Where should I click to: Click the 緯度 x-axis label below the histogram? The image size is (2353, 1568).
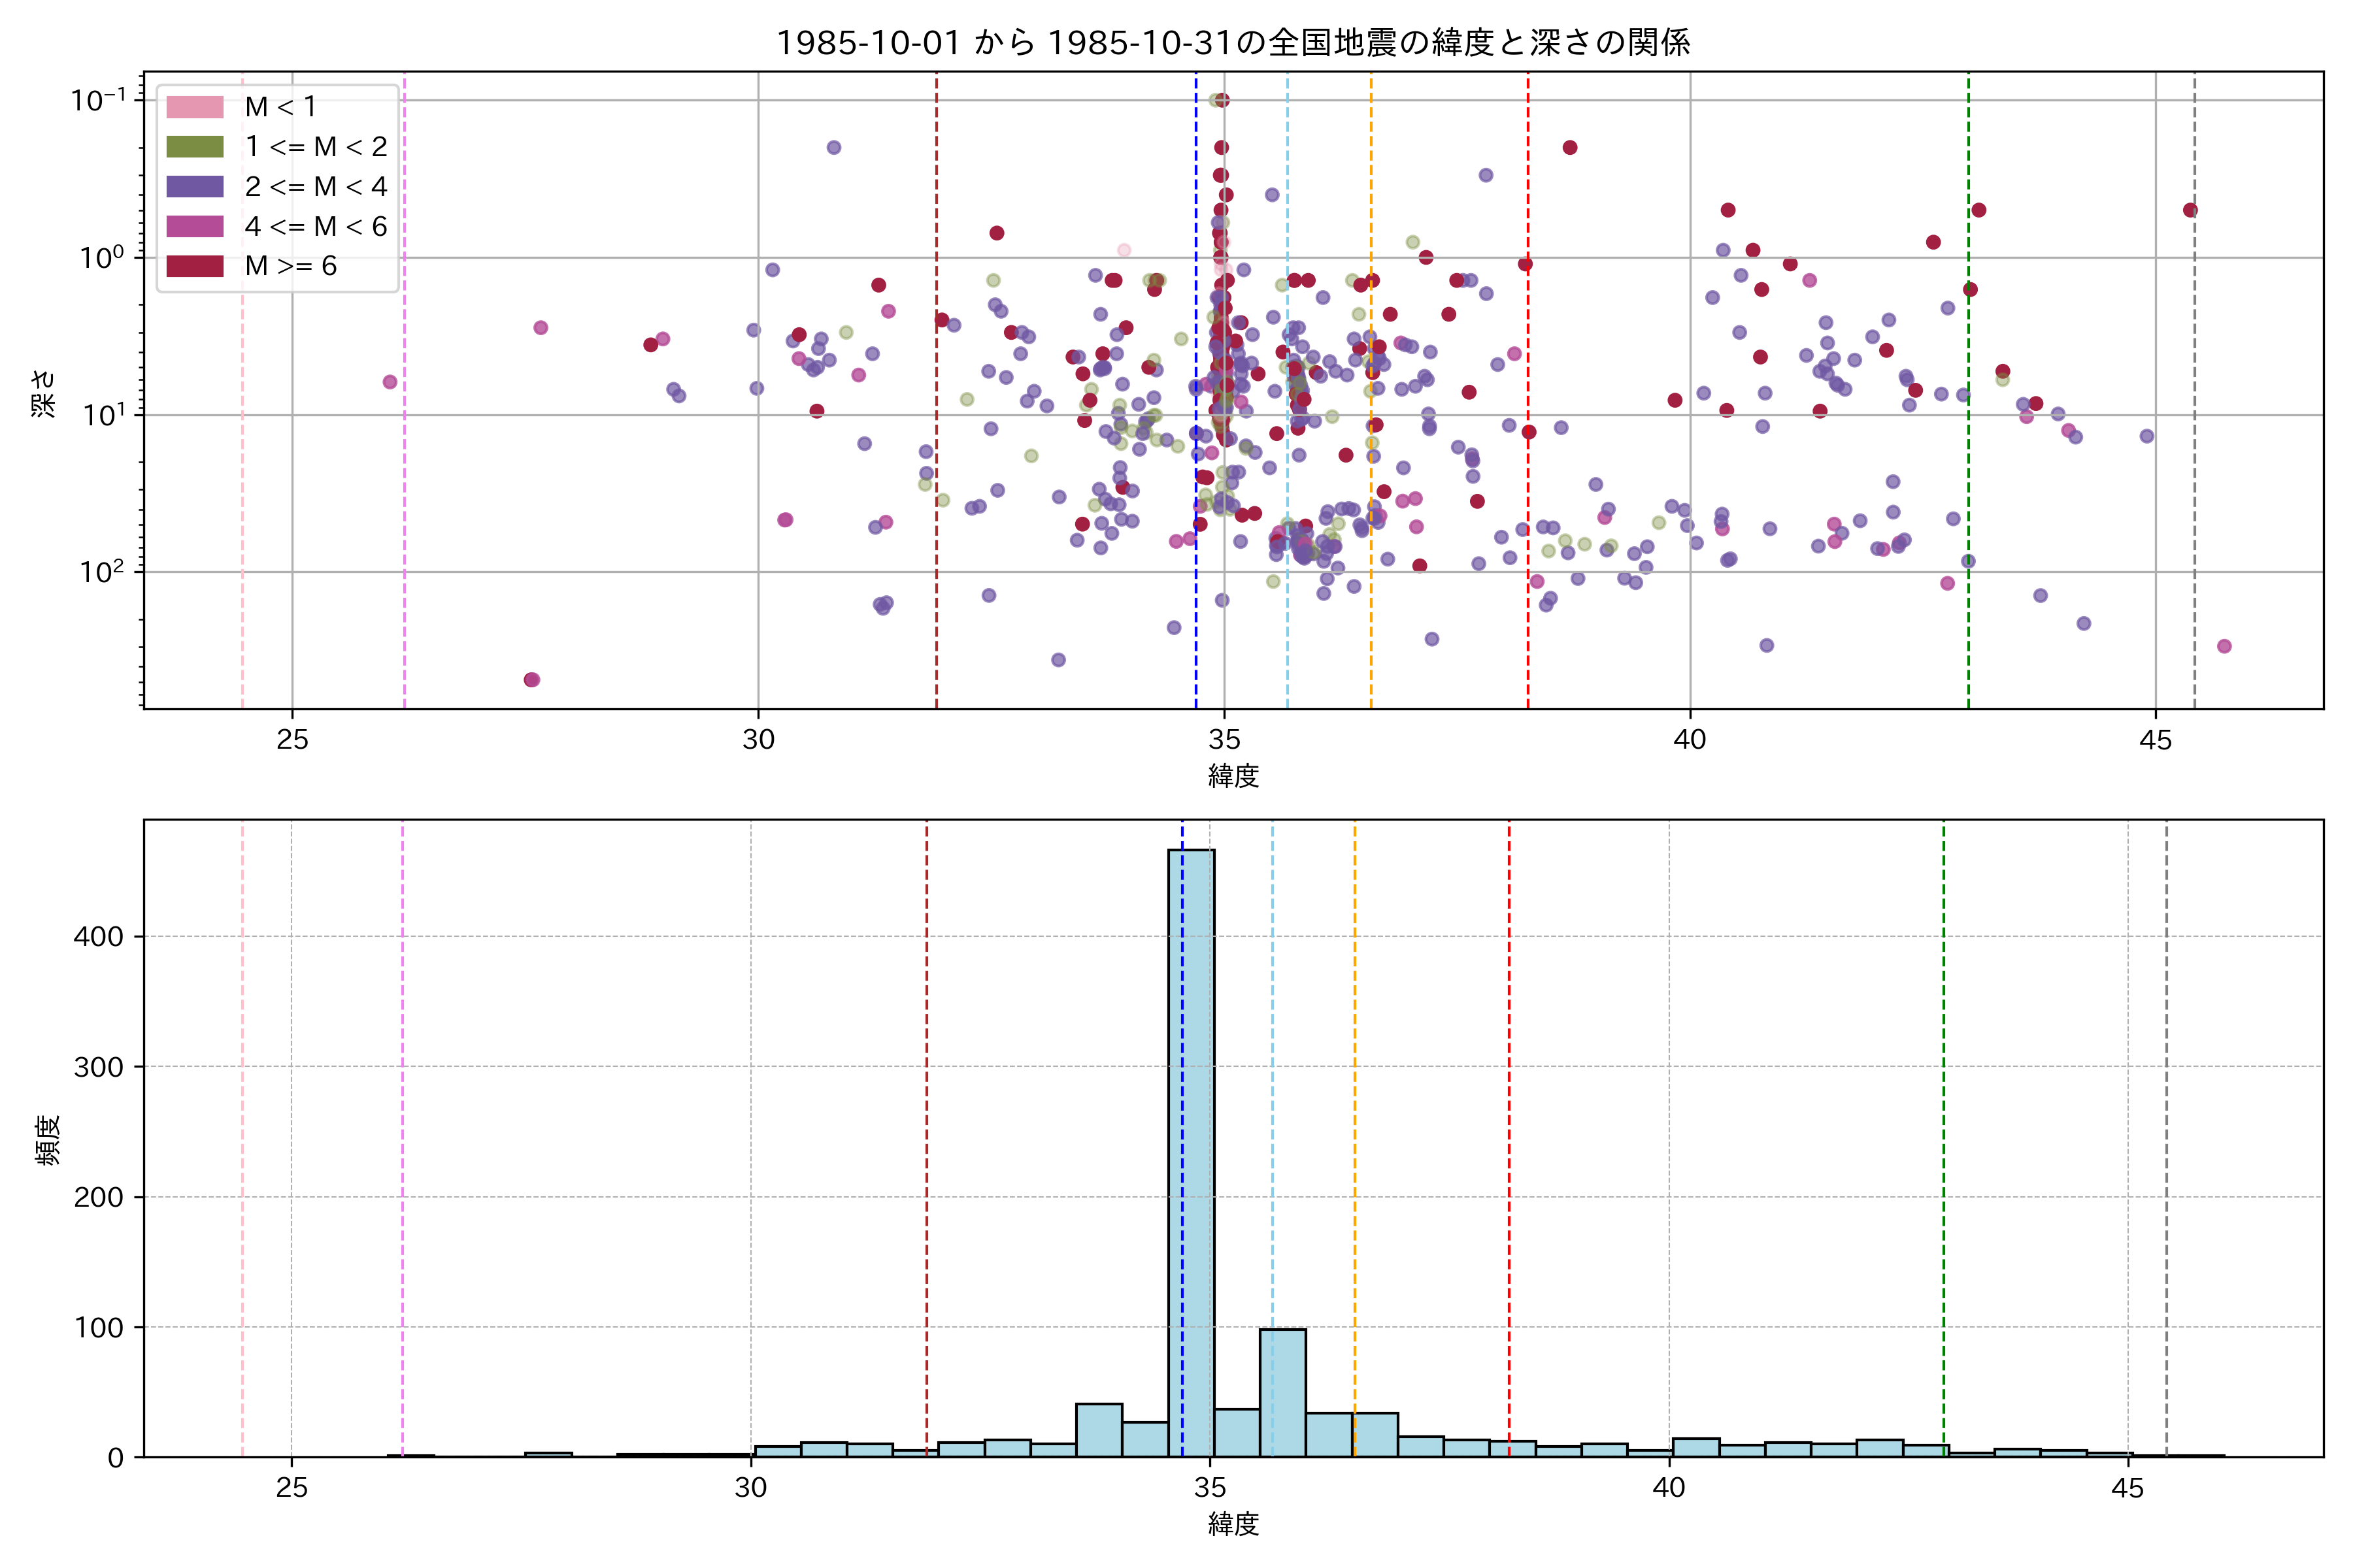1233,1524
